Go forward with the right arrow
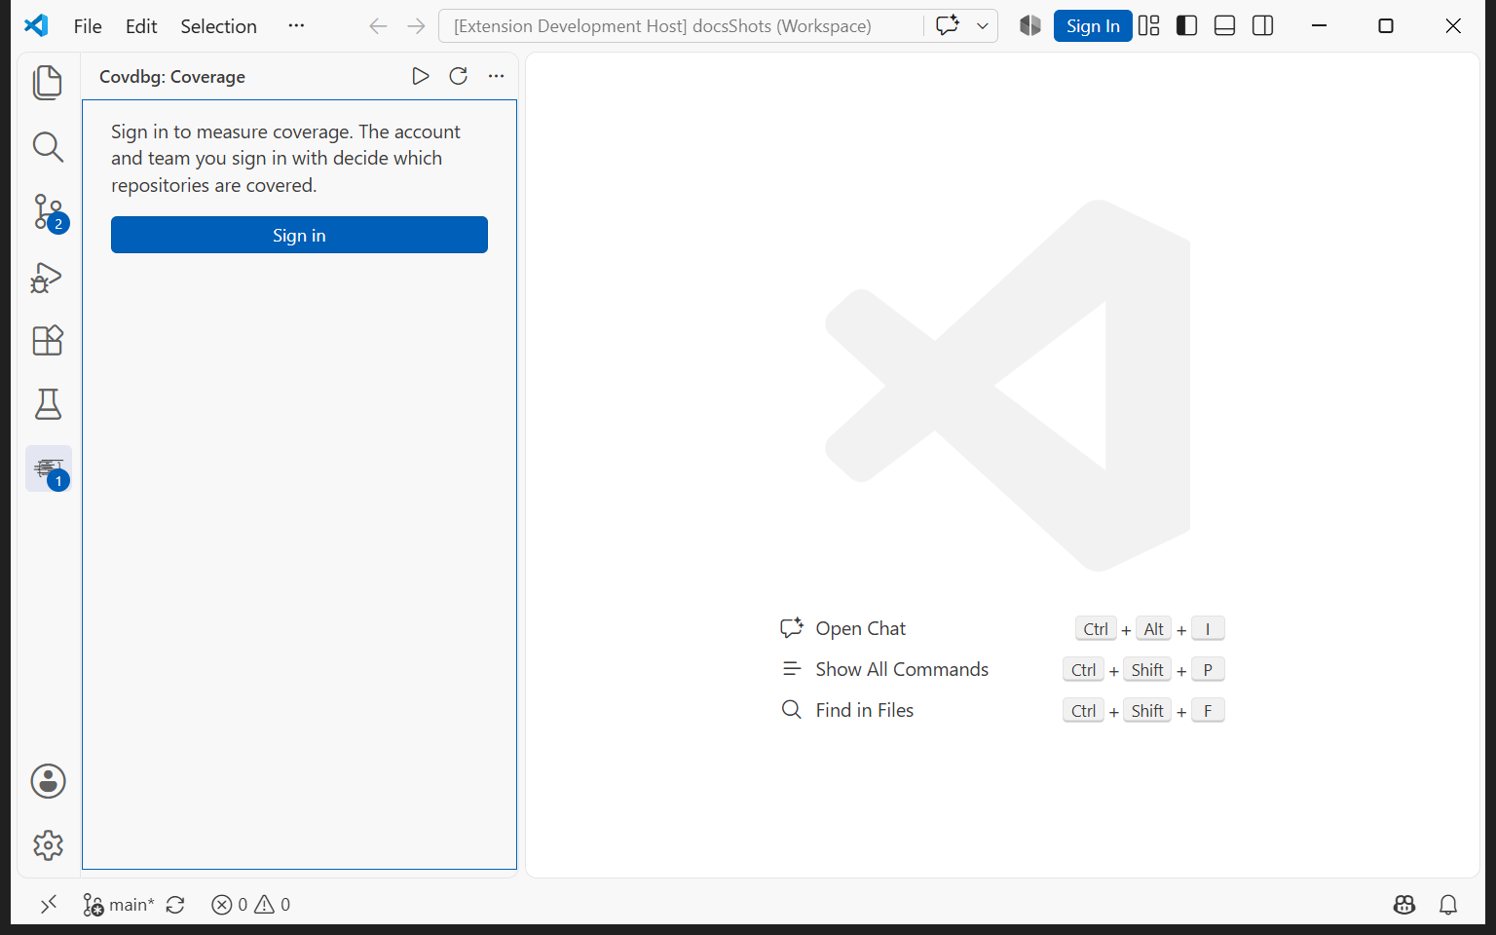The height and width of the screenshot is (935, 1496). [x=416, y=26]
